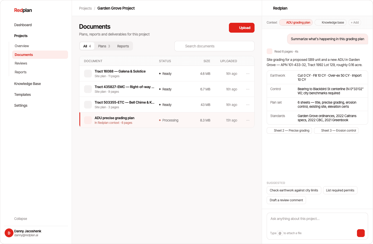
Task: Open Reports under Projects in sidebar
Action: (x=21, y=72)
